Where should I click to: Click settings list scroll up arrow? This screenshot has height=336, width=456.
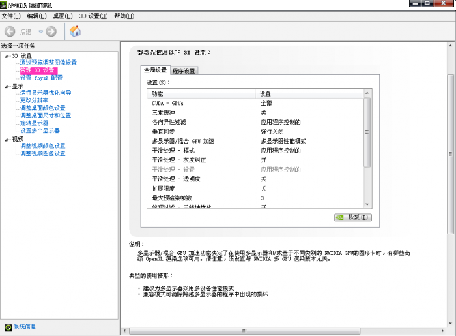point(367,93)
